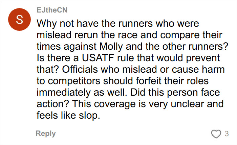This screenshot has width=237, height=145.
Task: Click the heart icon to like comment
Action: (x=216, y=134)
